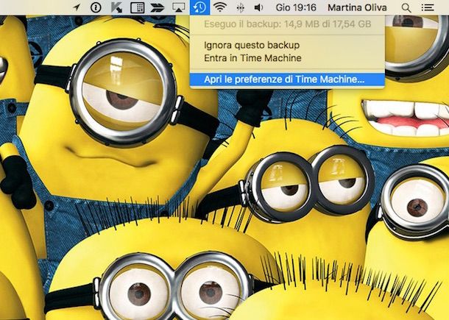449x320 pixels.
Task: Open the AirPlay display menu
Action: 179,7
